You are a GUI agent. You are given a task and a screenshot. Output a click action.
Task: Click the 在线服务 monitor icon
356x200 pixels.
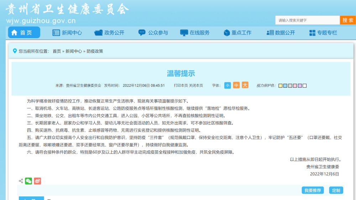click(x=184, y=33)
